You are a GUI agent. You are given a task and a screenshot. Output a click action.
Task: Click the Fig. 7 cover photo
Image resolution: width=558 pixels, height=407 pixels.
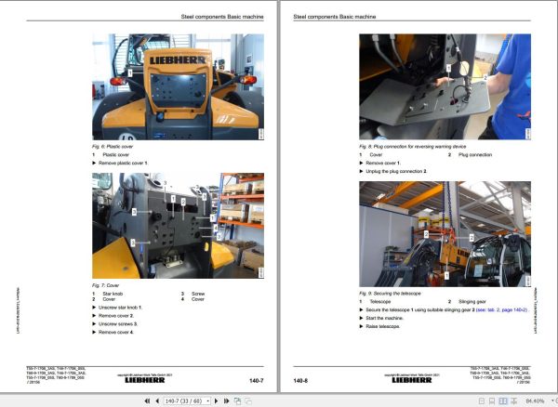[x=178, y=226]
